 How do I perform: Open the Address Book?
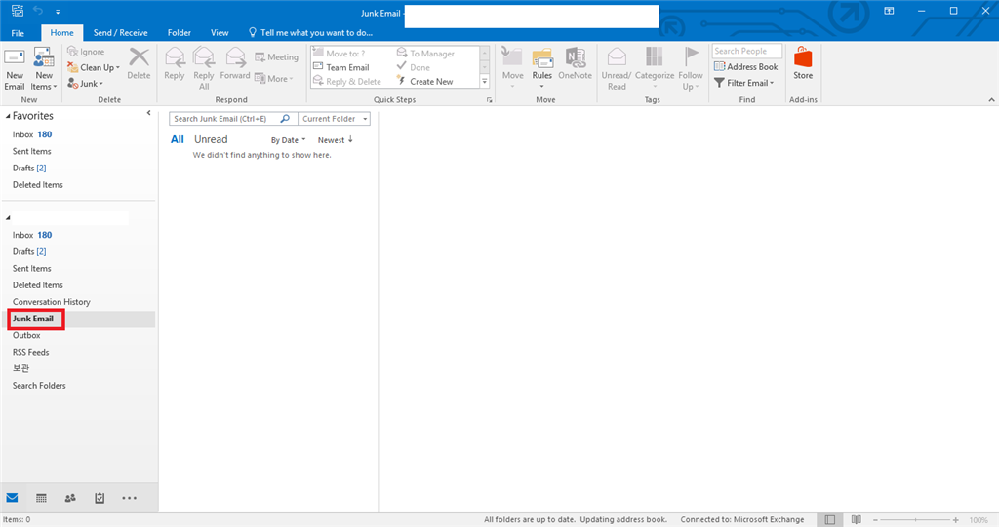[x=746, y=67]
